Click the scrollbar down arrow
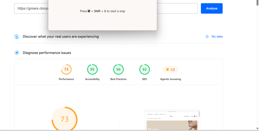This screenshot has width=259, height=131. coord(257,129)
